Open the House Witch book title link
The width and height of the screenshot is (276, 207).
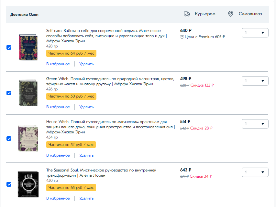(106, 124)
